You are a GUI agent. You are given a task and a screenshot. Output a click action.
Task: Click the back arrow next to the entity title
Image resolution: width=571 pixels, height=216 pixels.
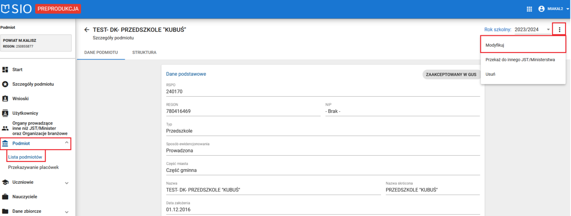(x=87, y=30)
